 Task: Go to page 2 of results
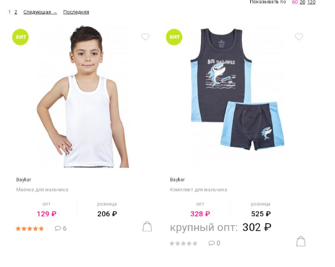click(x=16, y=12)
